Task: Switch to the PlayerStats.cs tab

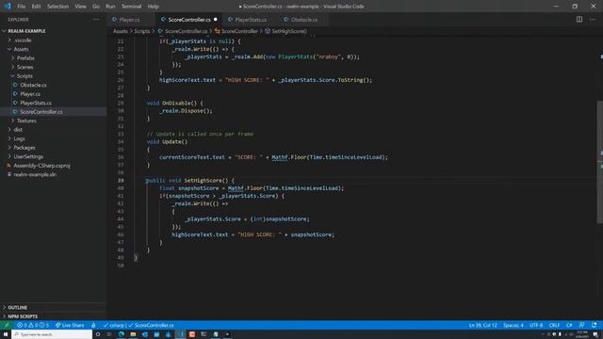Action: coord(251,20)
